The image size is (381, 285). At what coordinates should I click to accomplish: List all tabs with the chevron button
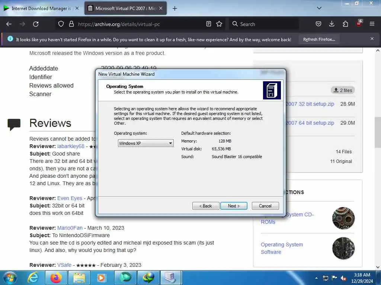pyautogui.click(x=319, y=8)
